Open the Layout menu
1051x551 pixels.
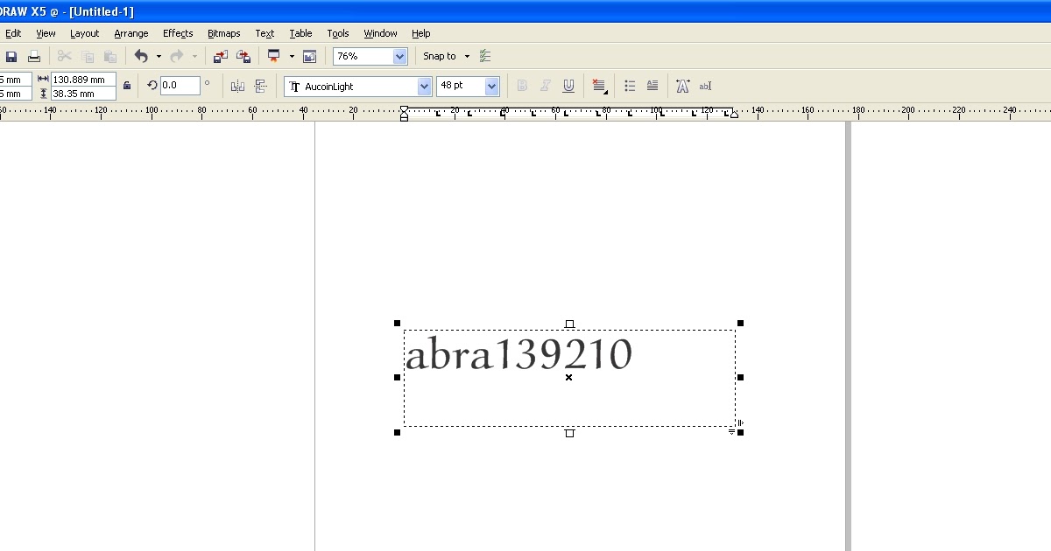(x=85, y=33)
